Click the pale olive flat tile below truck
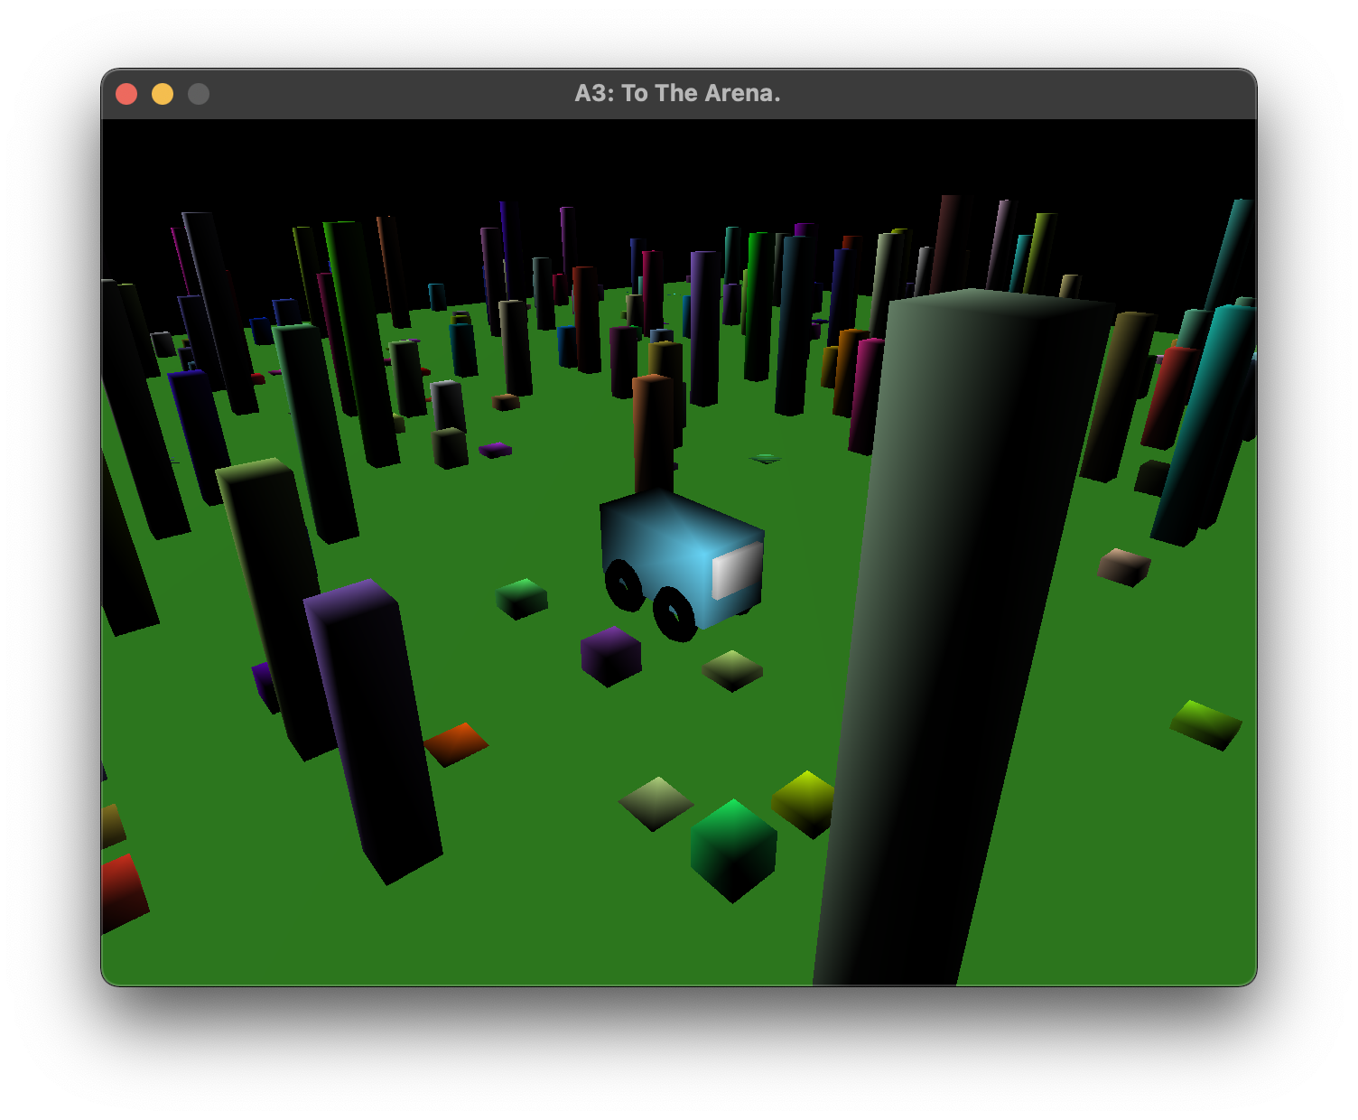The width and height of the screenshot is (1358, 1120). [x=733, y=671]
